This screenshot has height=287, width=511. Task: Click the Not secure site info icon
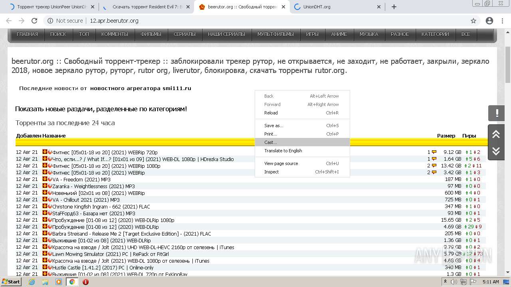(50, 21)
